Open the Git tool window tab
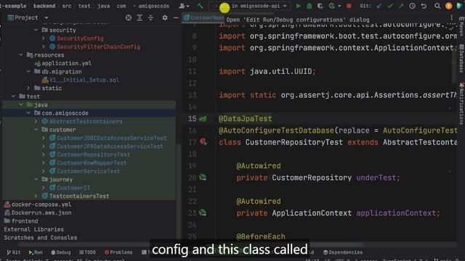465x261 pixels. [14, 252]
